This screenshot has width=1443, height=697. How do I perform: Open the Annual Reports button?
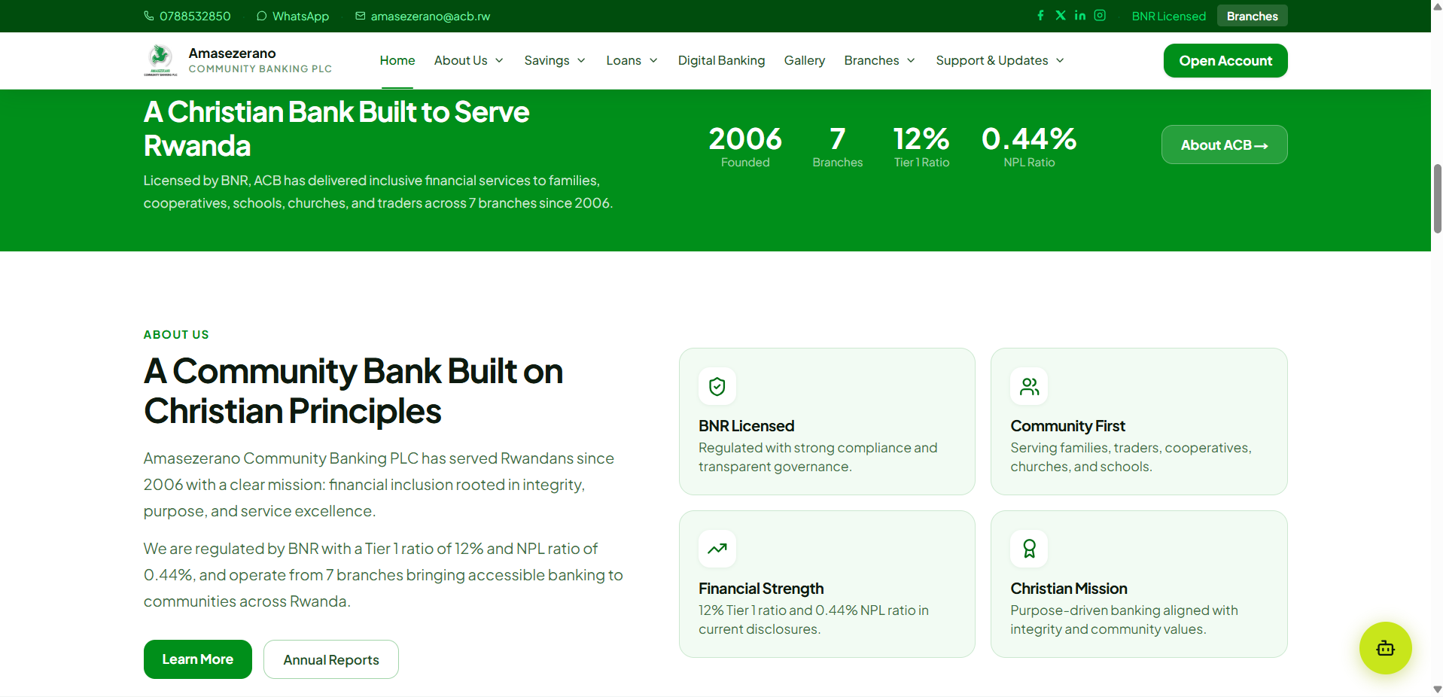pos(331,659)
